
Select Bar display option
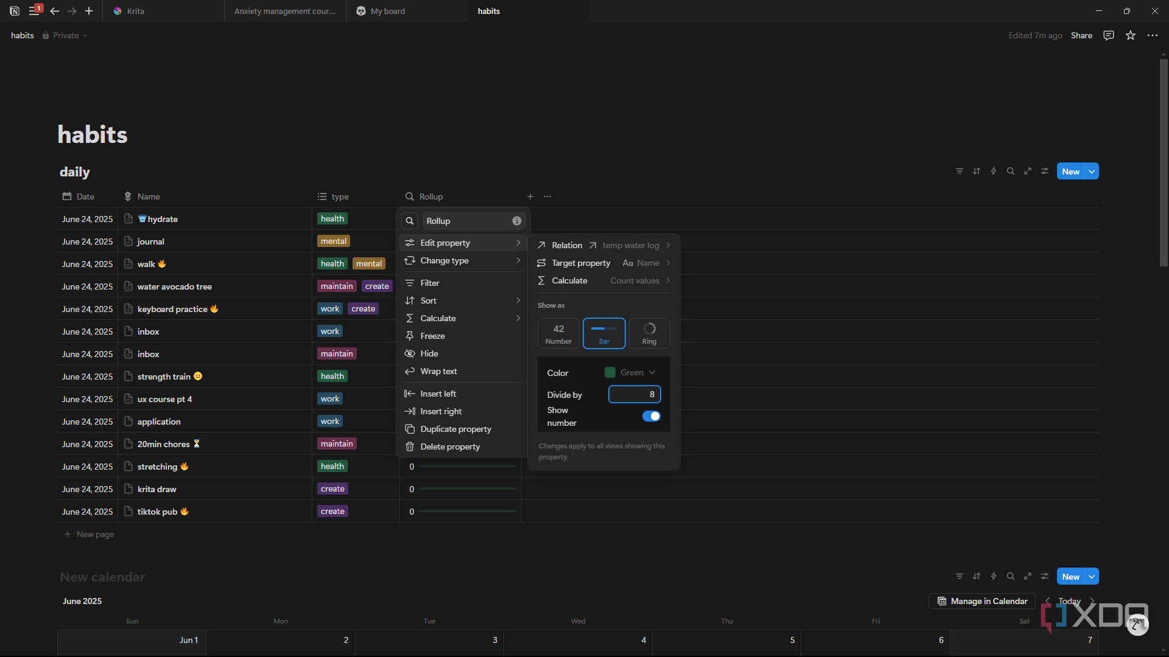604,333
